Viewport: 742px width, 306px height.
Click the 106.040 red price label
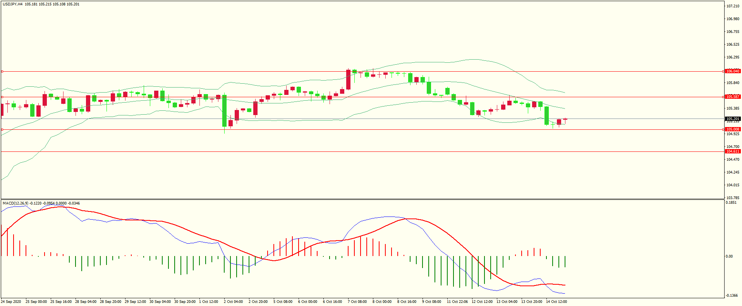tap(732, 71)
